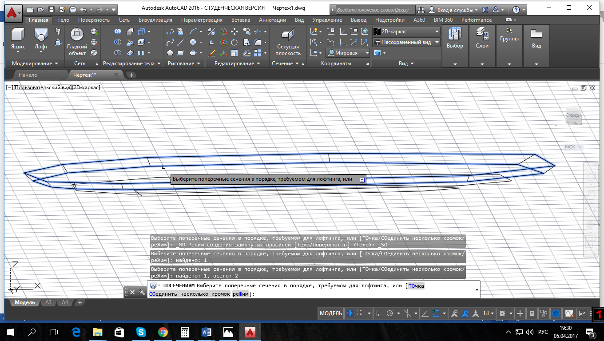604x341 pixels.
Task: Select the solid Union tool icon
Action: (x=118, y=32)
